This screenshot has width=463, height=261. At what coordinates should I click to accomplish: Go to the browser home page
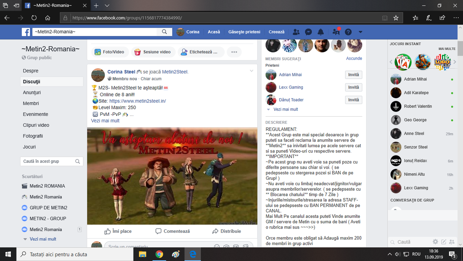[48, 18]
